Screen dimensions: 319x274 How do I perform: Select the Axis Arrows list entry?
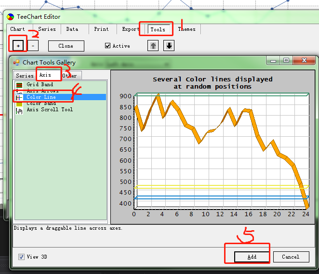[43, 91]
